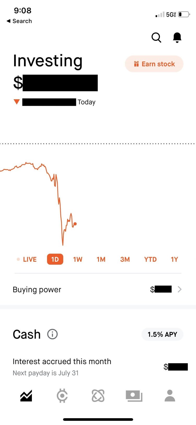196x425 pixels.
Task: Tap the Next payday is July 31 text
Action: pyautogui.click(x=45, y=373)
